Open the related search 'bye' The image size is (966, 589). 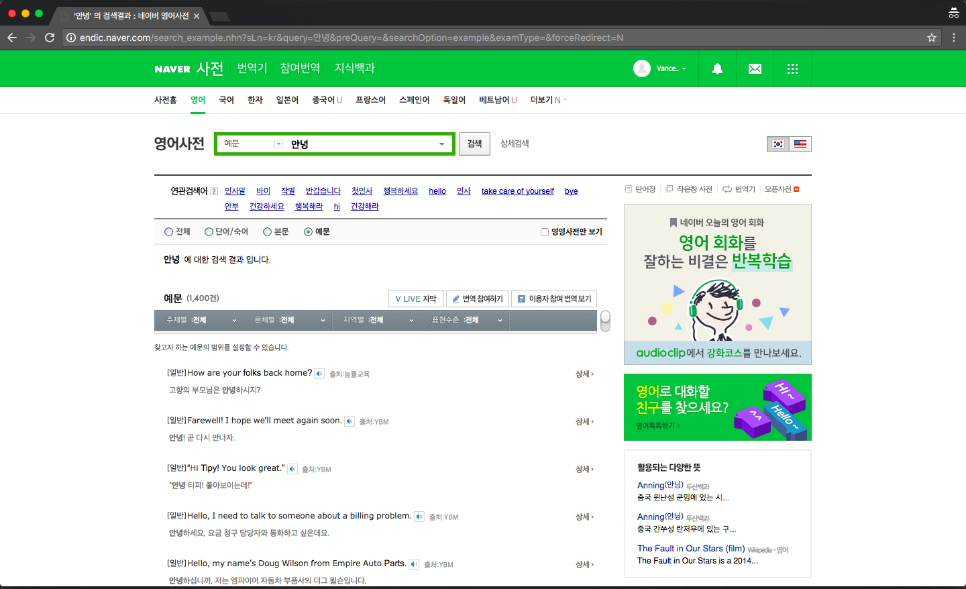point(572,191)
